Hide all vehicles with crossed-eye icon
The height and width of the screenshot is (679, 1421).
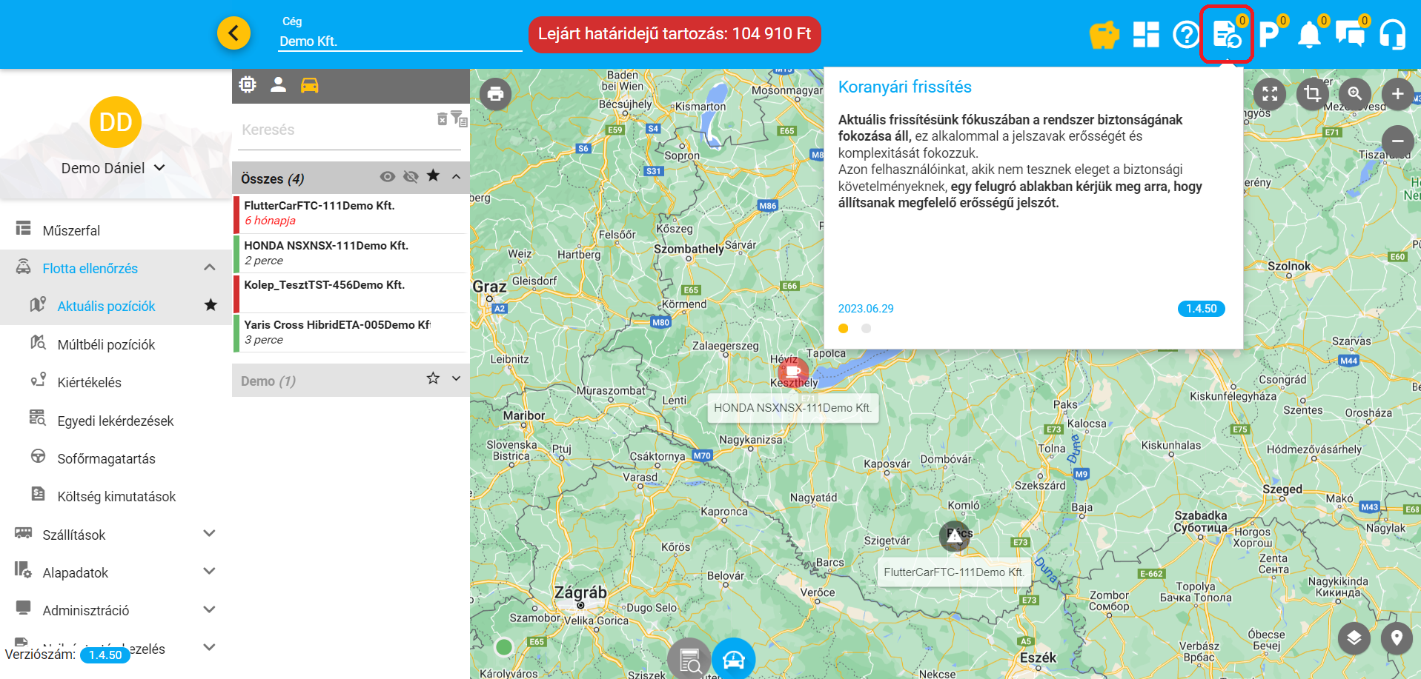pyautogui.click(x=411, y=177)
